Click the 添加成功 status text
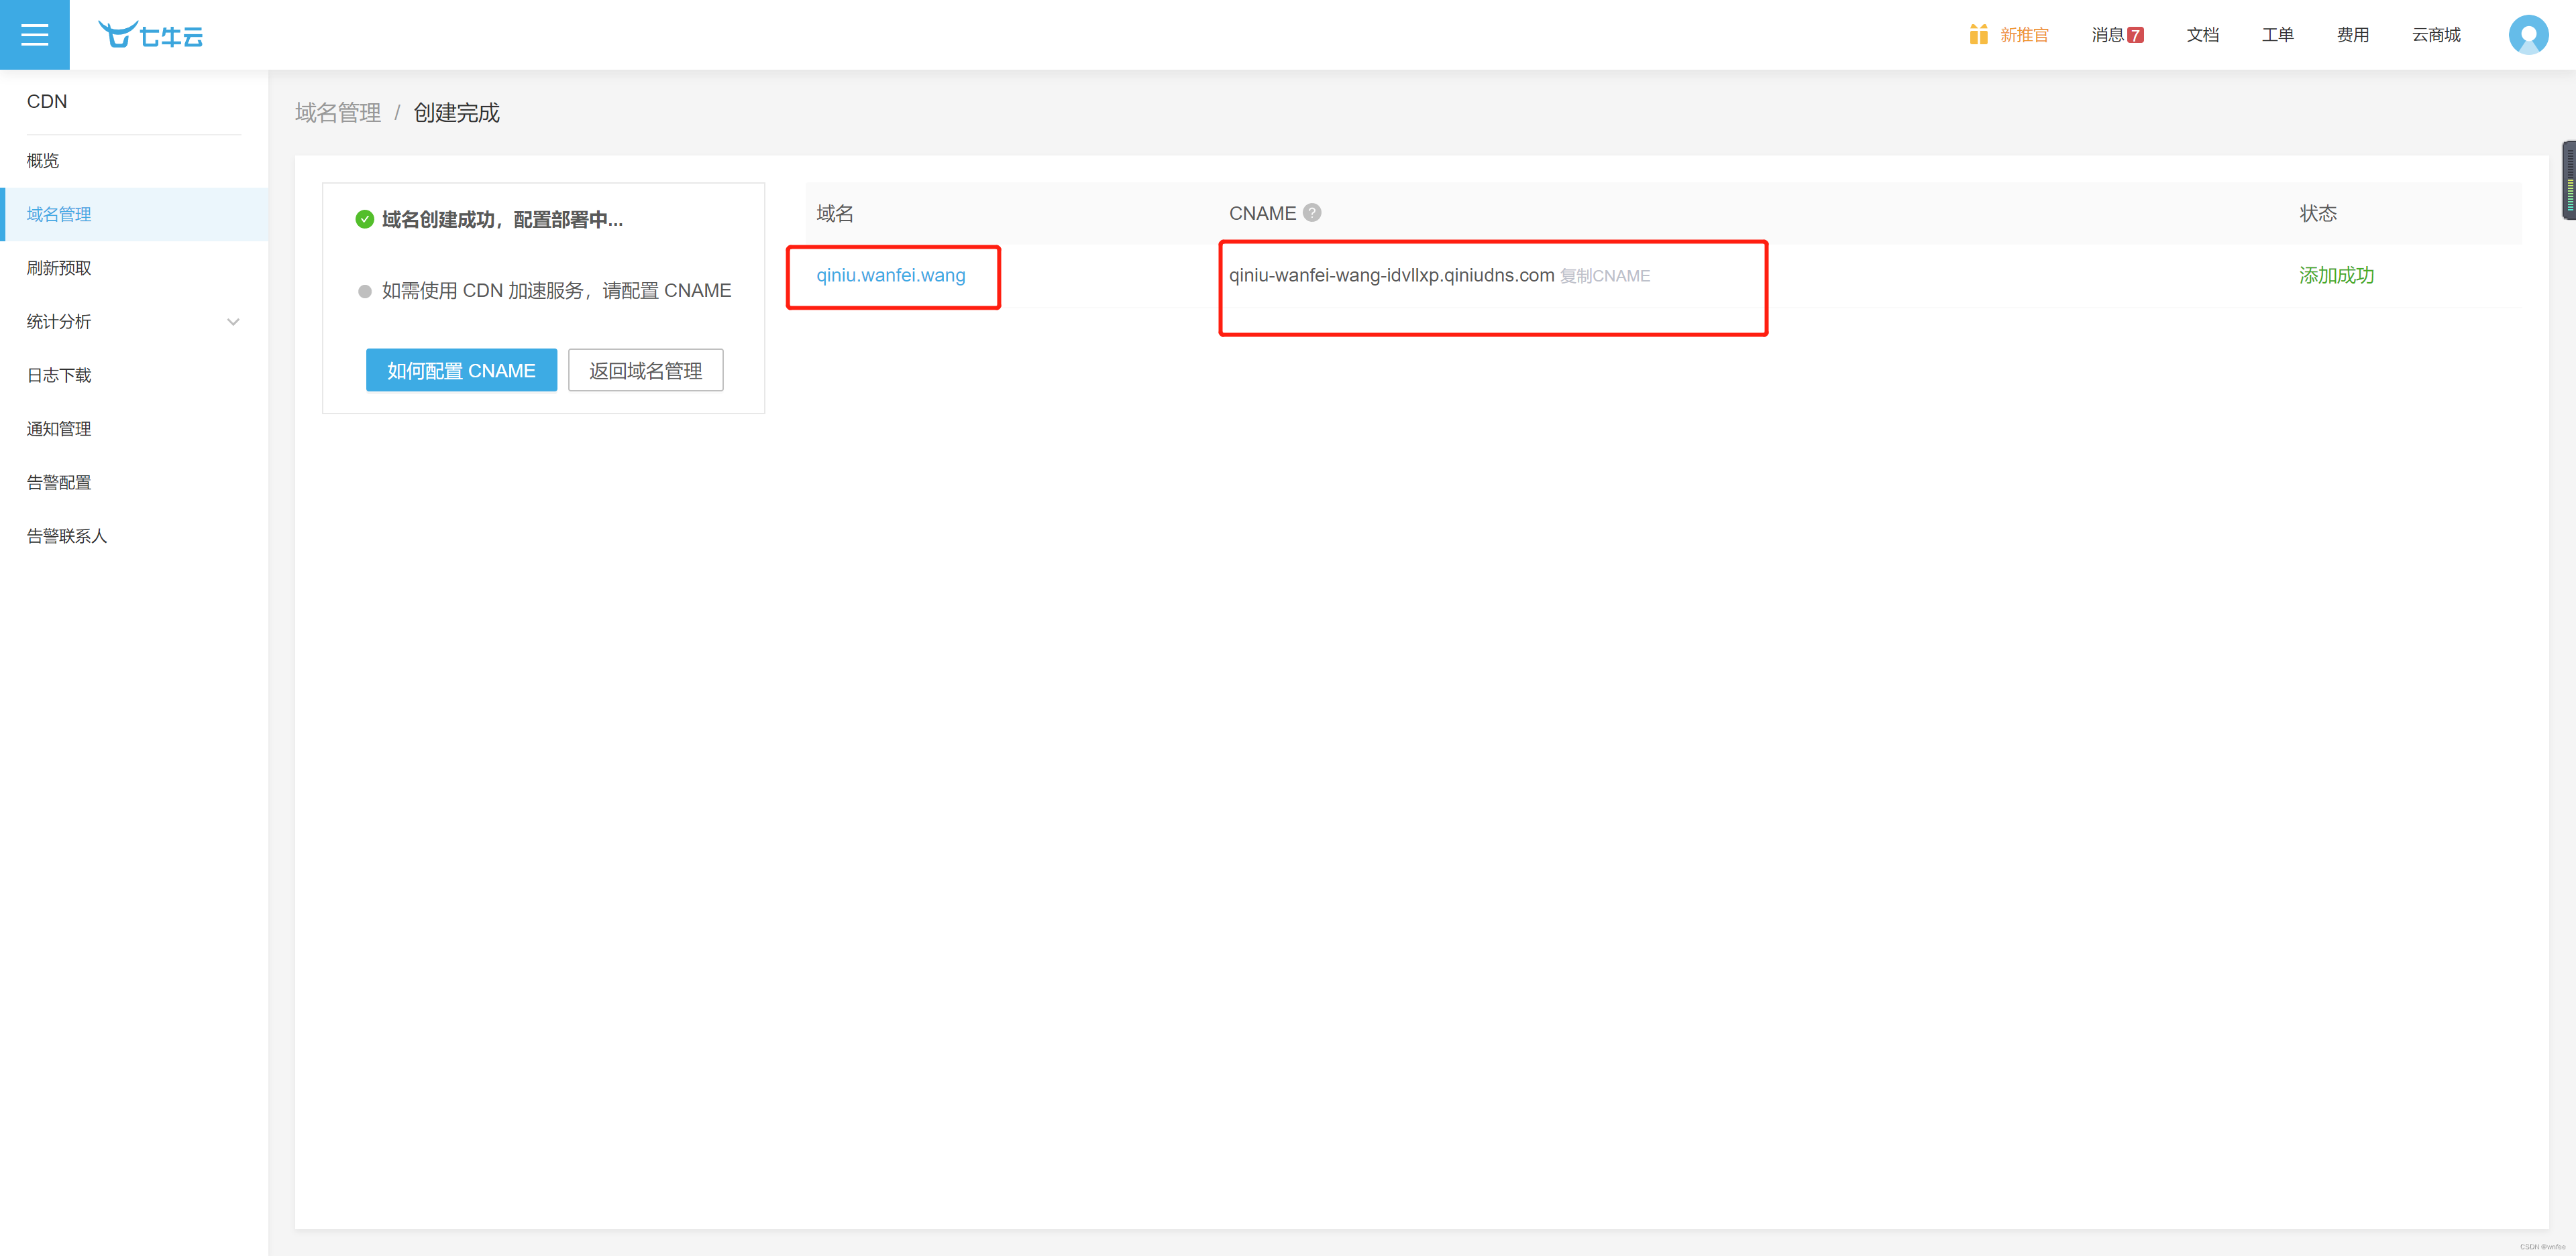 tap(2336, 275)
